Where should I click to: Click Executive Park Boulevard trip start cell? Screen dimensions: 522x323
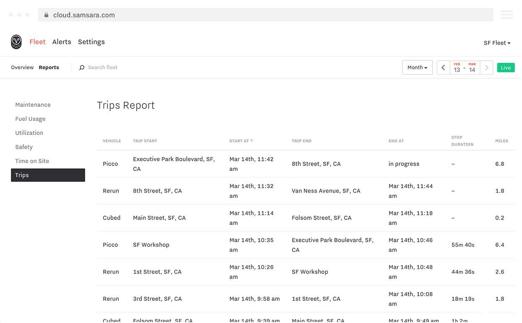pos(174,164)
